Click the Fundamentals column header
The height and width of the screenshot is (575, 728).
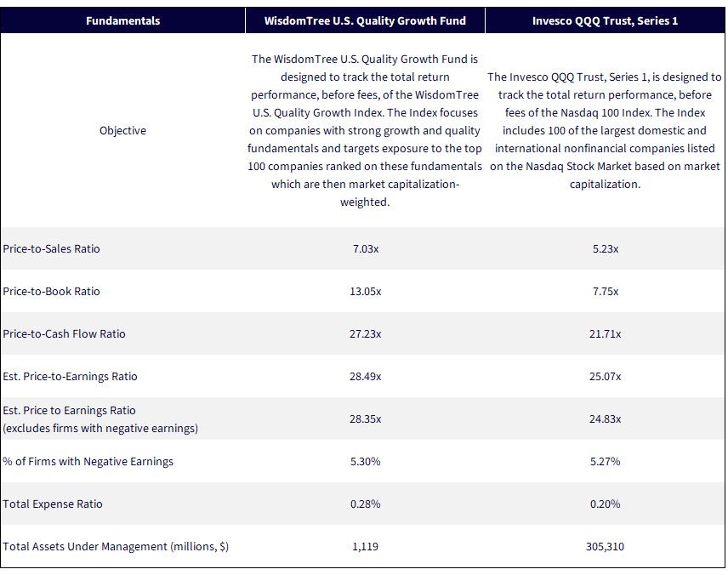pos(122,21)
